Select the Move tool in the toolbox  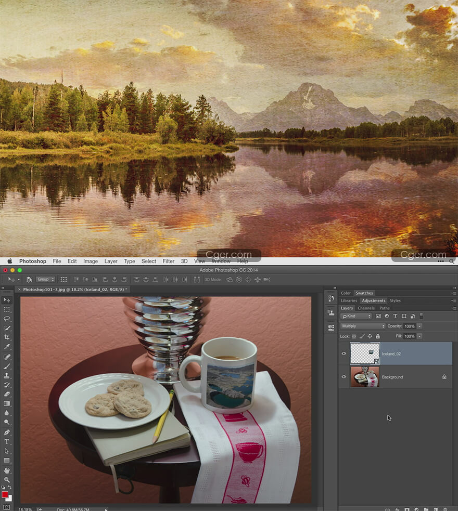[7, 300]
